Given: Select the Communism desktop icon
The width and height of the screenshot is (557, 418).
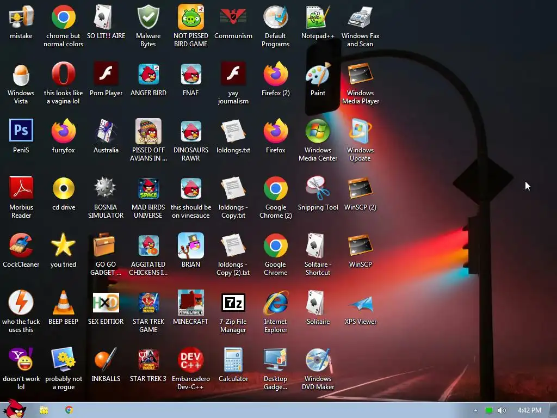Looking at the screenshot, I should [x=233, y=17].
